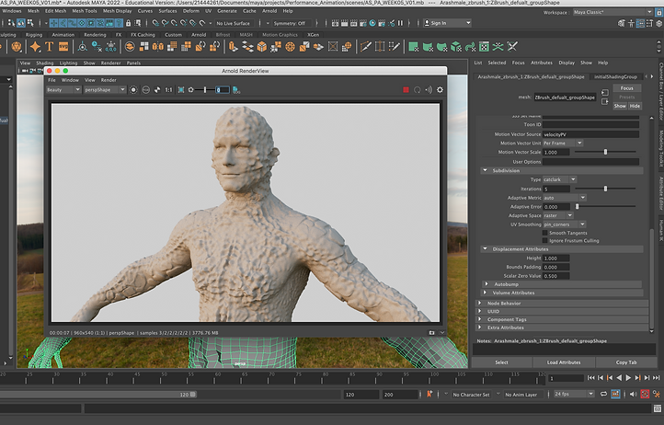Enable the Ignore Frustum Culling checkbox
This screenshot has height=425, width=664.
[545, 241]
